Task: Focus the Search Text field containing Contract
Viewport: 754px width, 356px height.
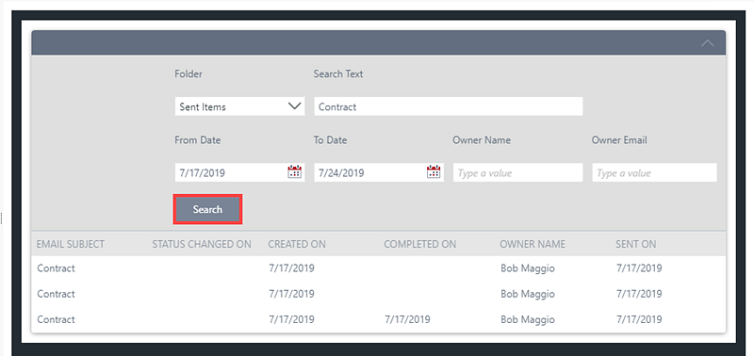Action: pyautogui.click(x=449, y=106)
